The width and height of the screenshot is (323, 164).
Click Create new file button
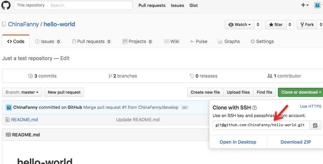click(x=205, y=92)
